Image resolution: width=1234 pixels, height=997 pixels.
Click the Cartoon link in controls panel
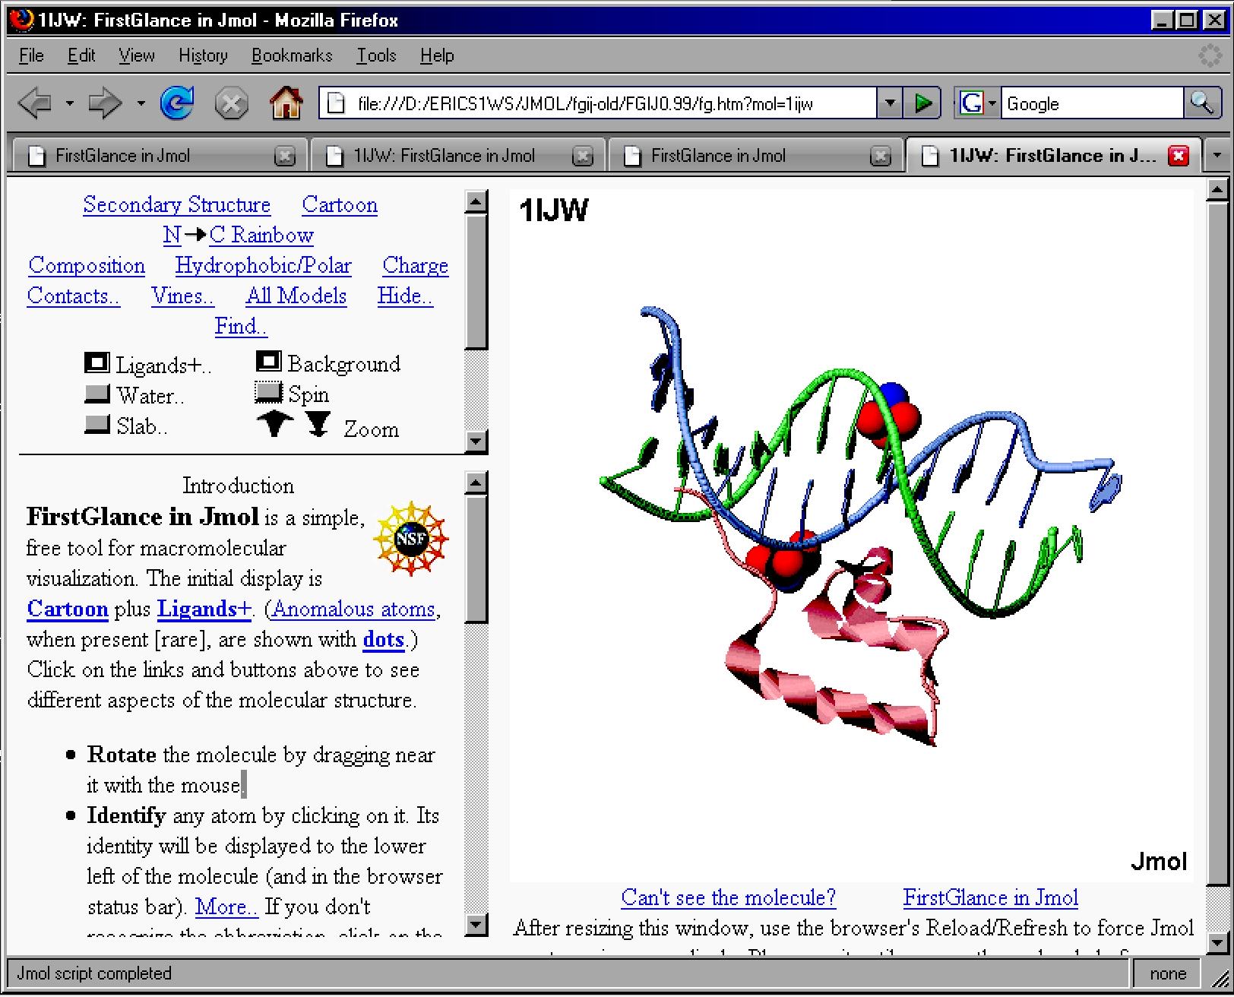point(340,204)
